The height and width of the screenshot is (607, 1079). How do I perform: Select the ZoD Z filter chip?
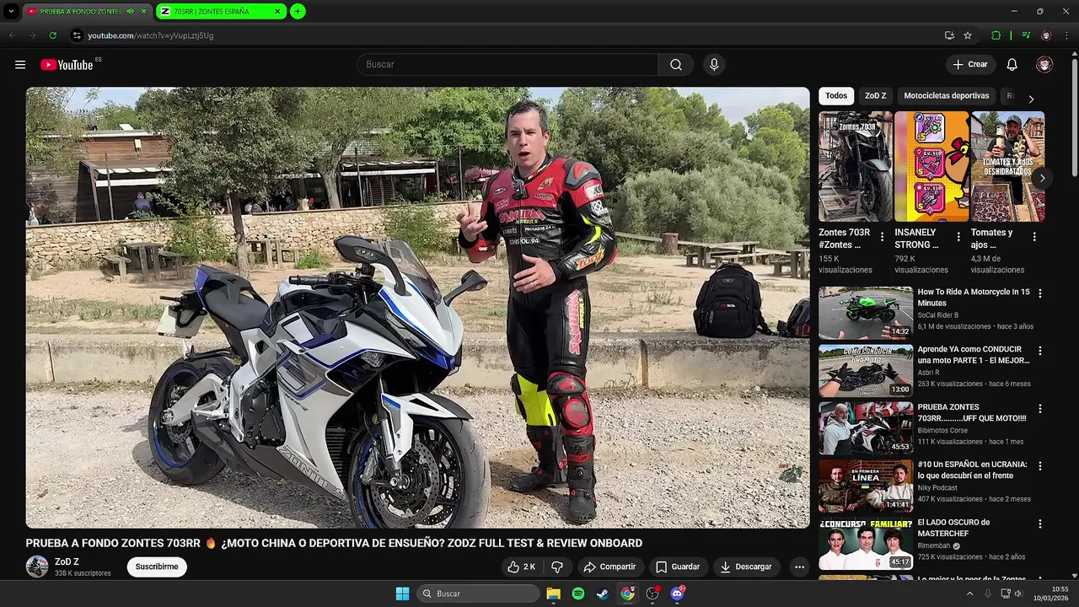(876, 96)
